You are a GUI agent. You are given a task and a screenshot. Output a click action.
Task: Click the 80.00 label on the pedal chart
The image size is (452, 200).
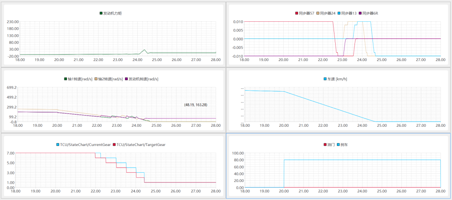coord(239,160)
